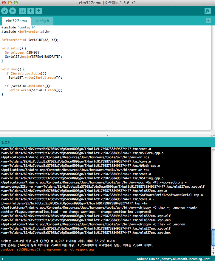The height and width of the screenshot is (261, 215).
Task: Click the console scrollbar thumb
Action: pyautogui.click(x=213, y=238)
